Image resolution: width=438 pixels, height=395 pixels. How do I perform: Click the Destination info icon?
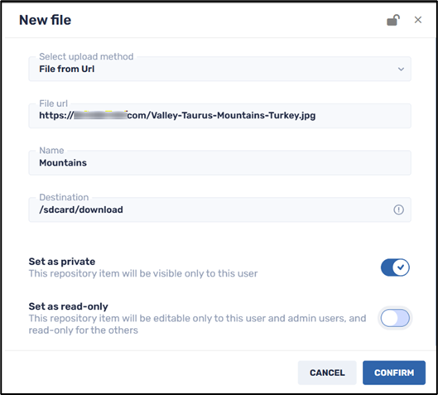point(398,210)
